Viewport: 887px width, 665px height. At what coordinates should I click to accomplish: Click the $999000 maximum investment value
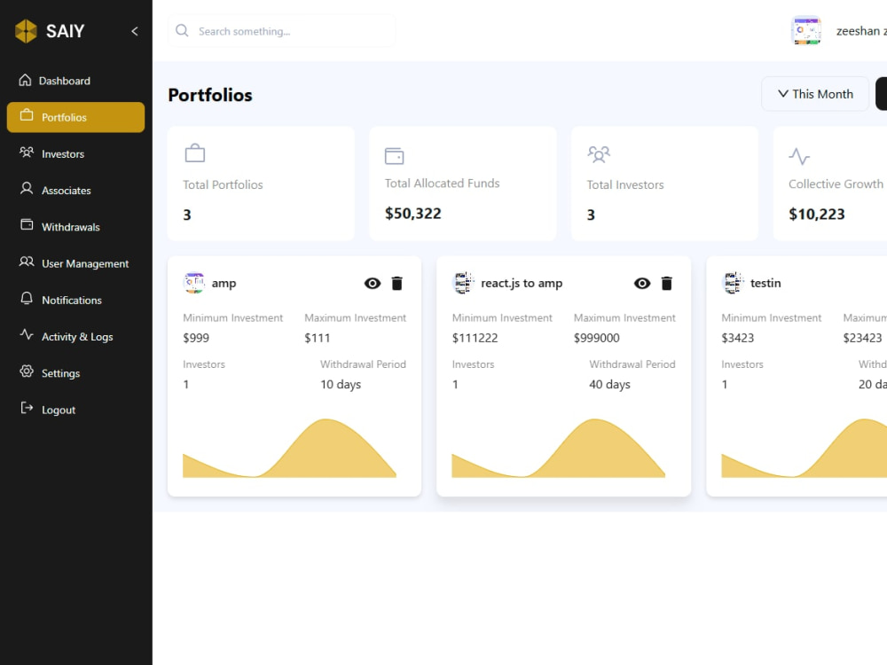pyautogui.click(x=596, y=338)
